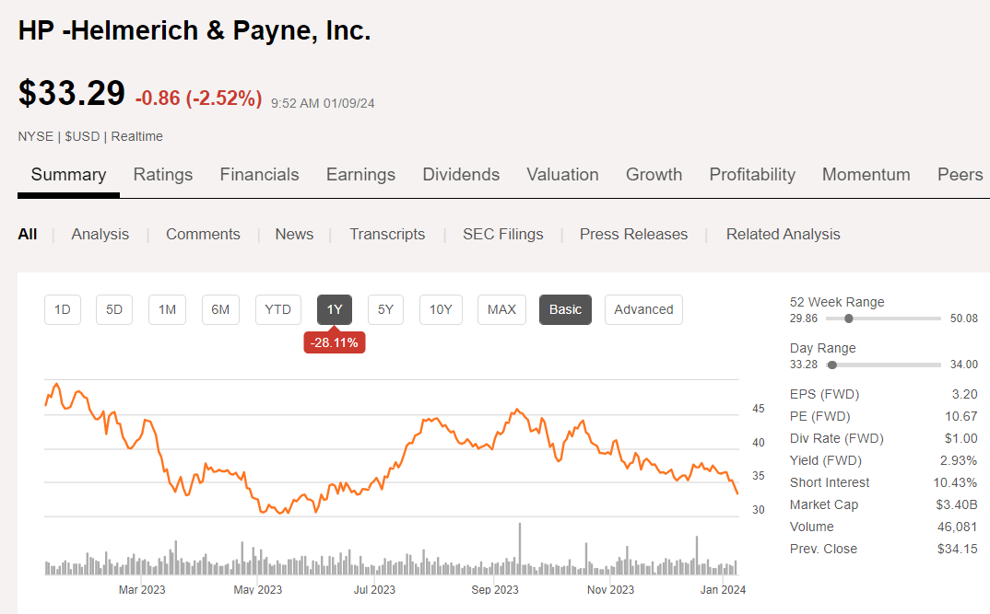View the Momentum tab
This screenshot has height=614, width=990.
pos(866,174)
